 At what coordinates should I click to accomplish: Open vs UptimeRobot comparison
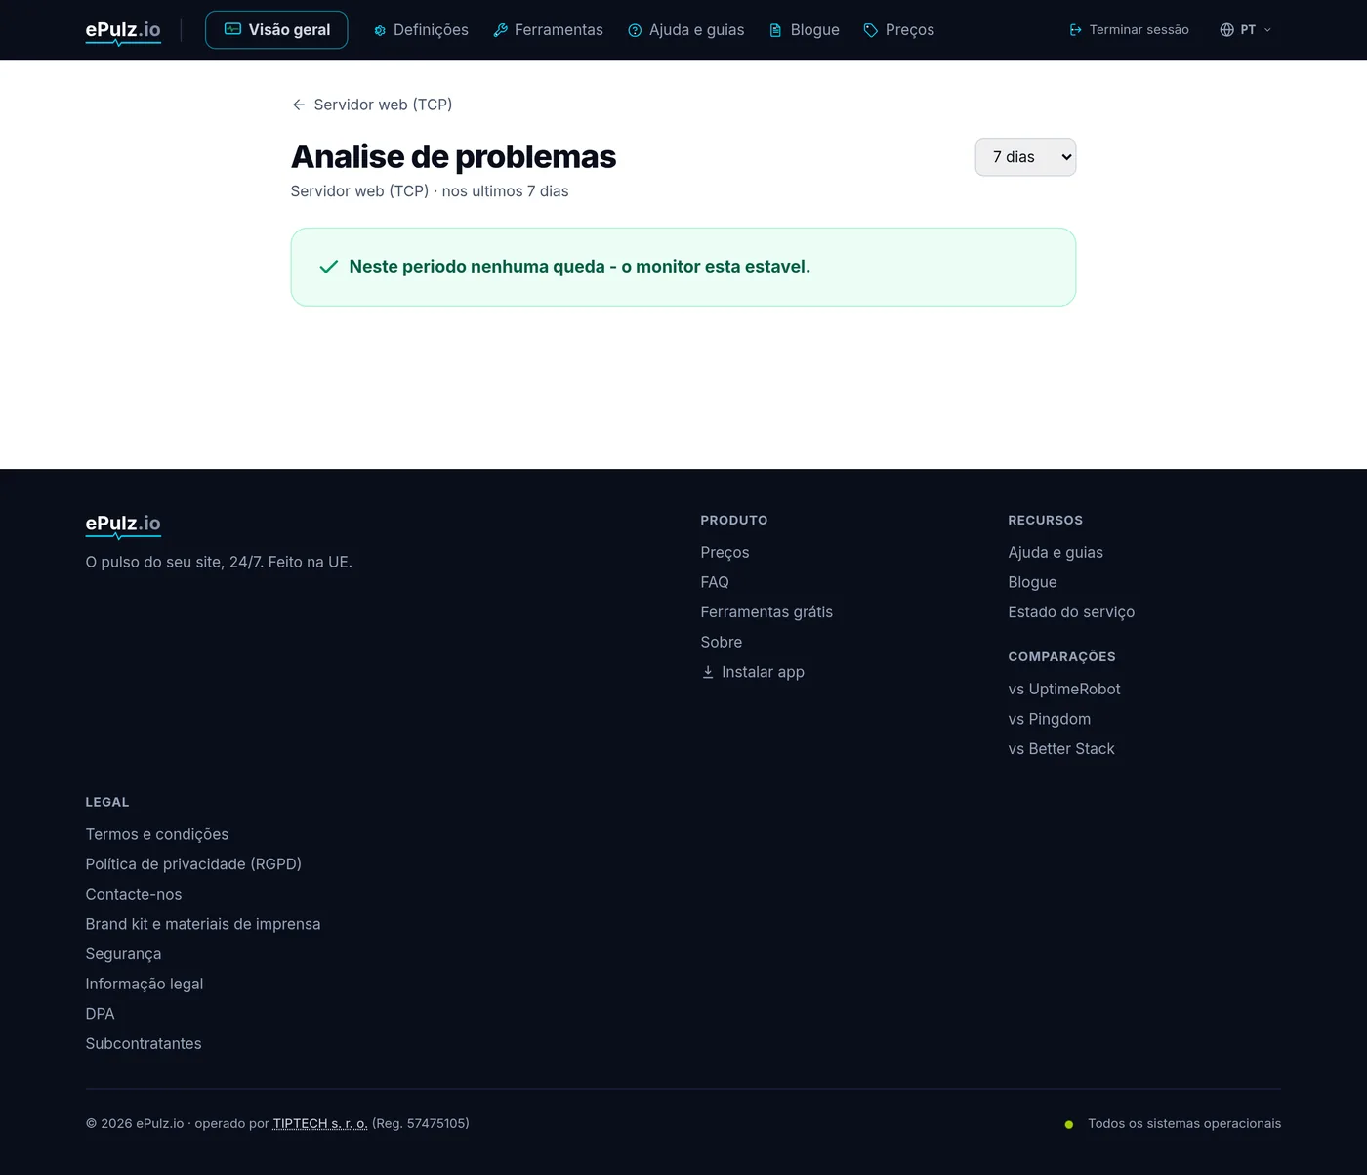(1064, 690)
